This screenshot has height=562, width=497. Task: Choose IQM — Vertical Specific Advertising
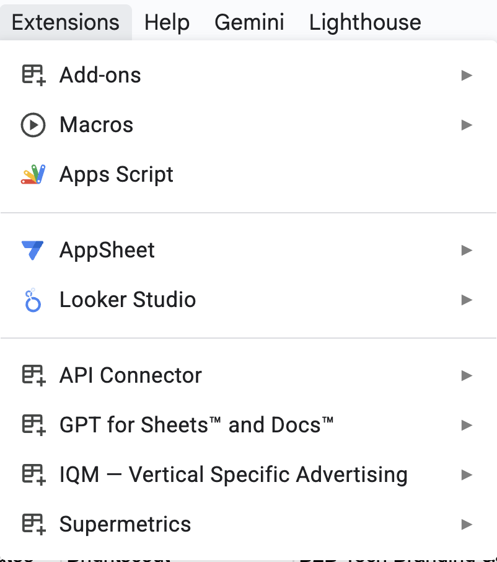[233, 475]
